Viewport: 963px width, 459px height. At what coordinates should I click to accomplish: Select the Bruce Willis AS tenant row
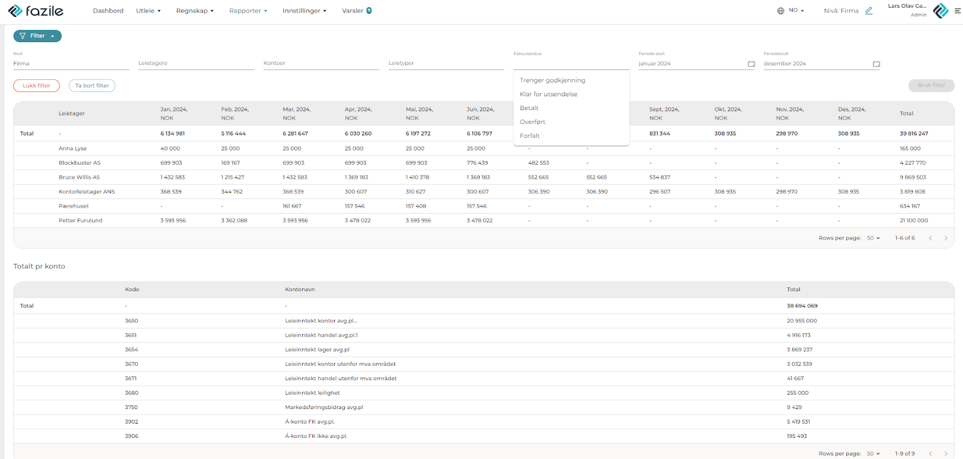(484, 177)
